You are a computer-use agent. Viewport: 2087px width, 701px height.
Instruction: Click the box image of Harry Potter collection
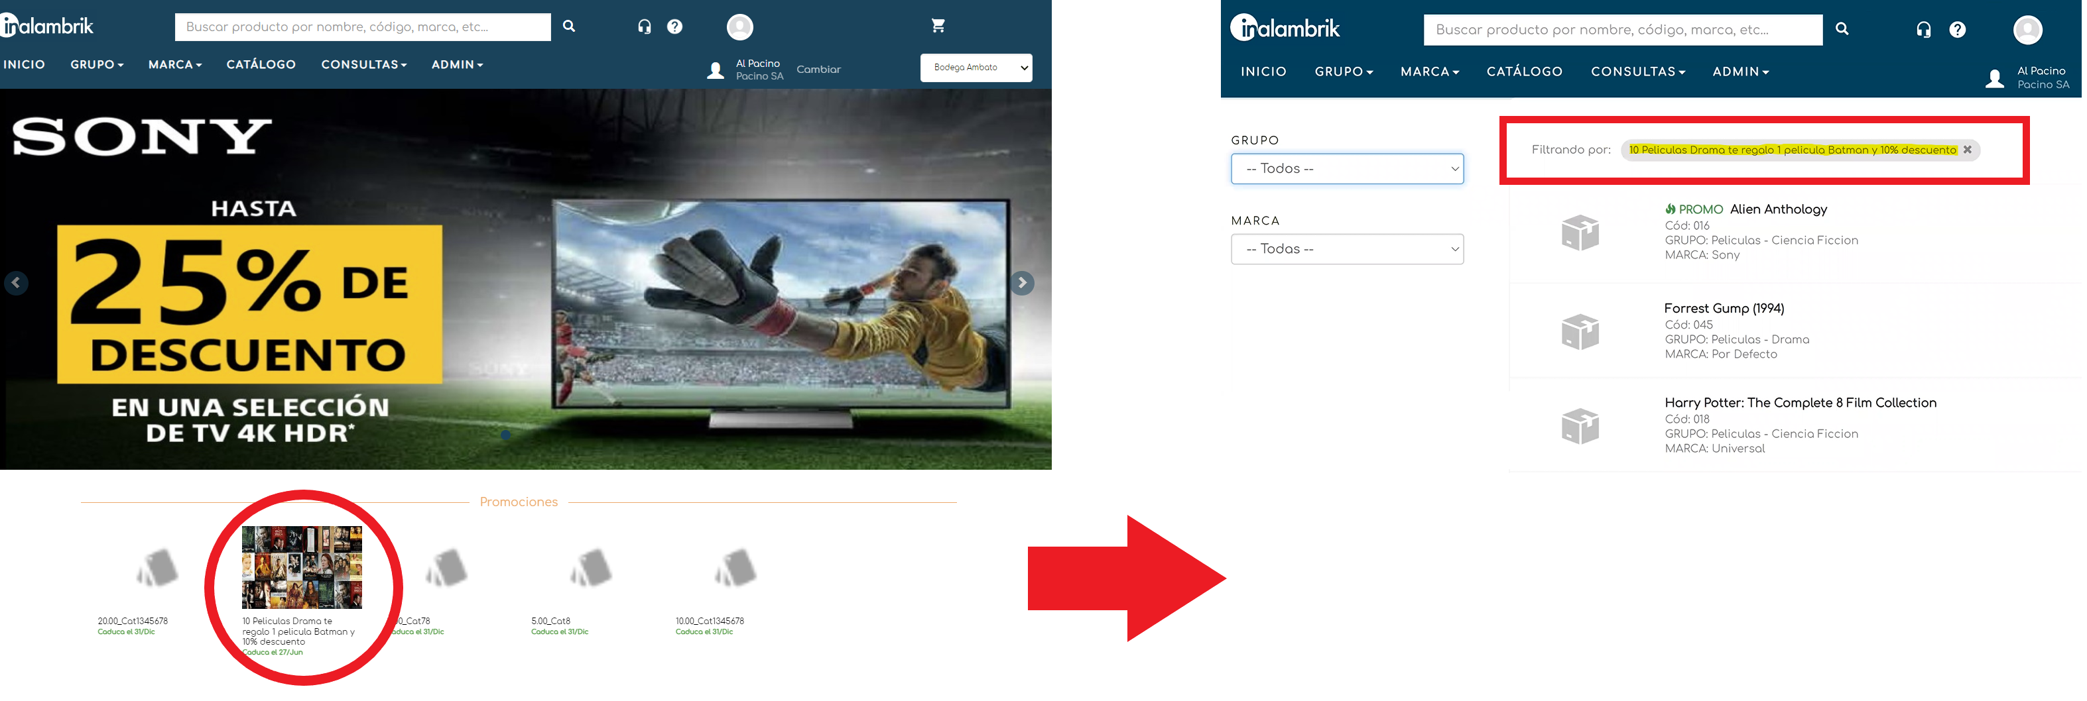(x=1580, y=427)
